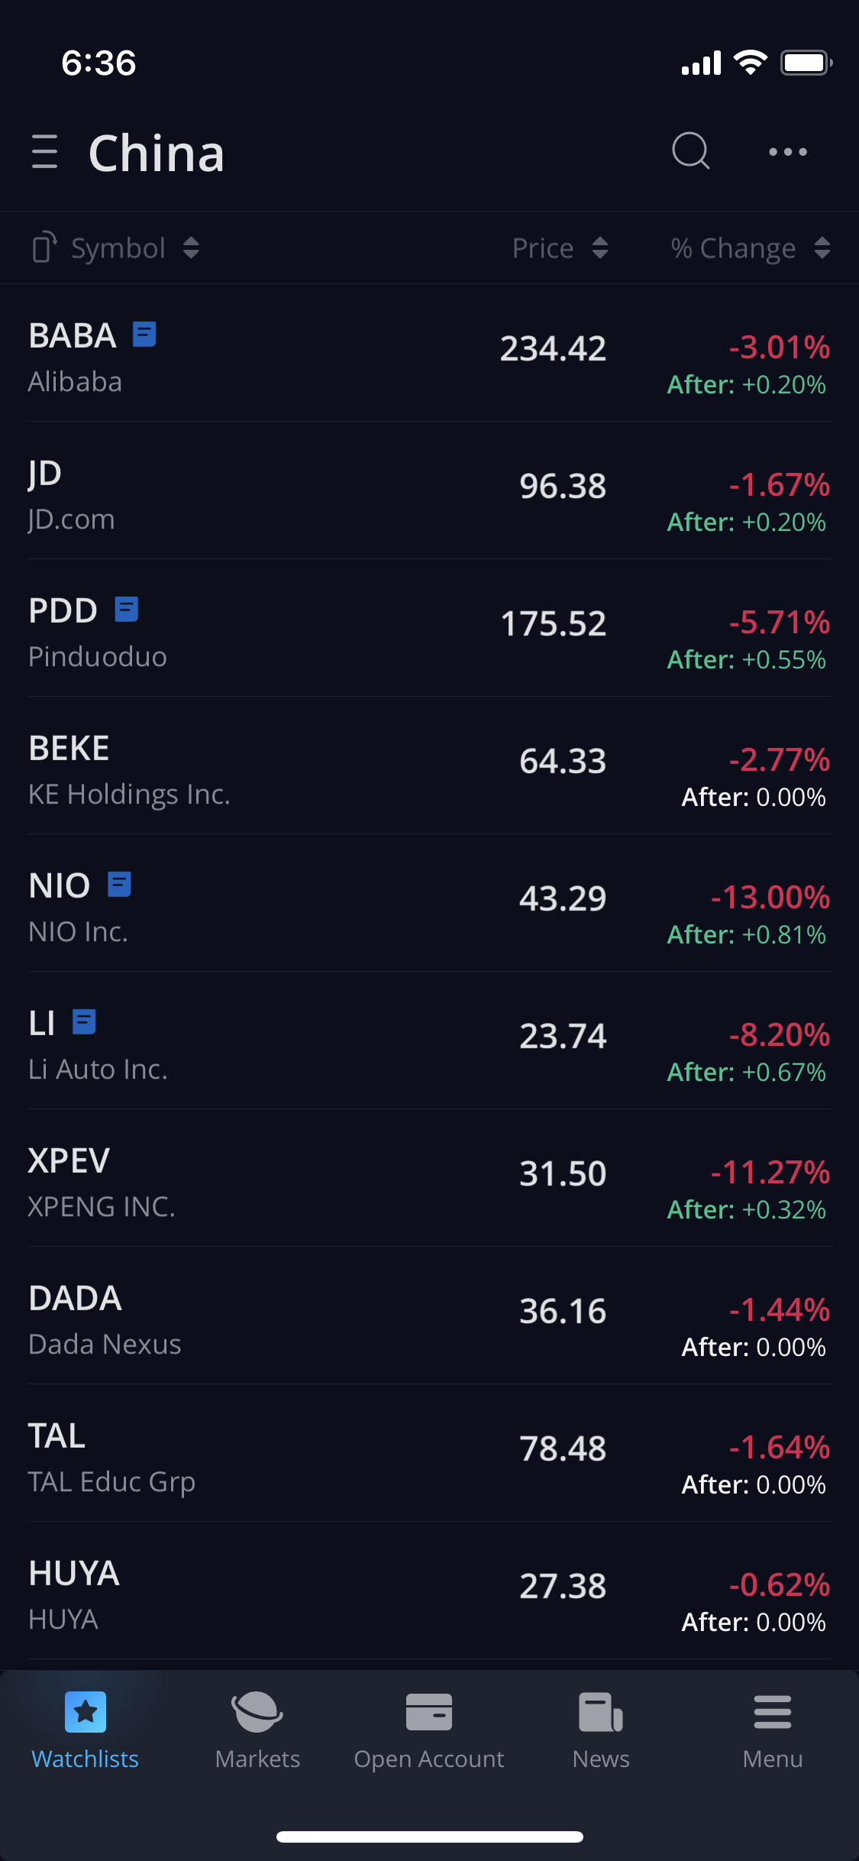The height and width of the screenshot is (1861, 859).
Task: Open the three-dots more options menu
Action: (x=787, y=152)
